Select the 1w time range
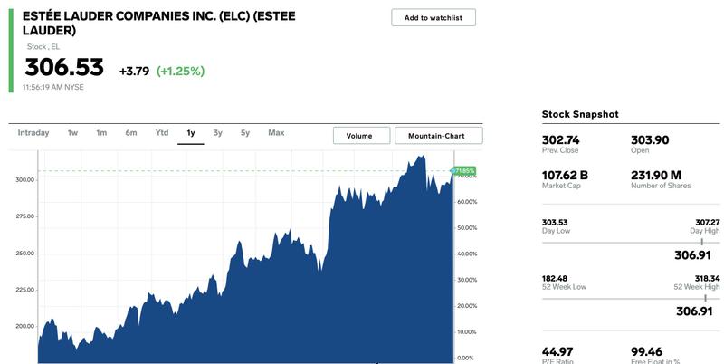Screen dimensions: 724x364 [72, 133]
